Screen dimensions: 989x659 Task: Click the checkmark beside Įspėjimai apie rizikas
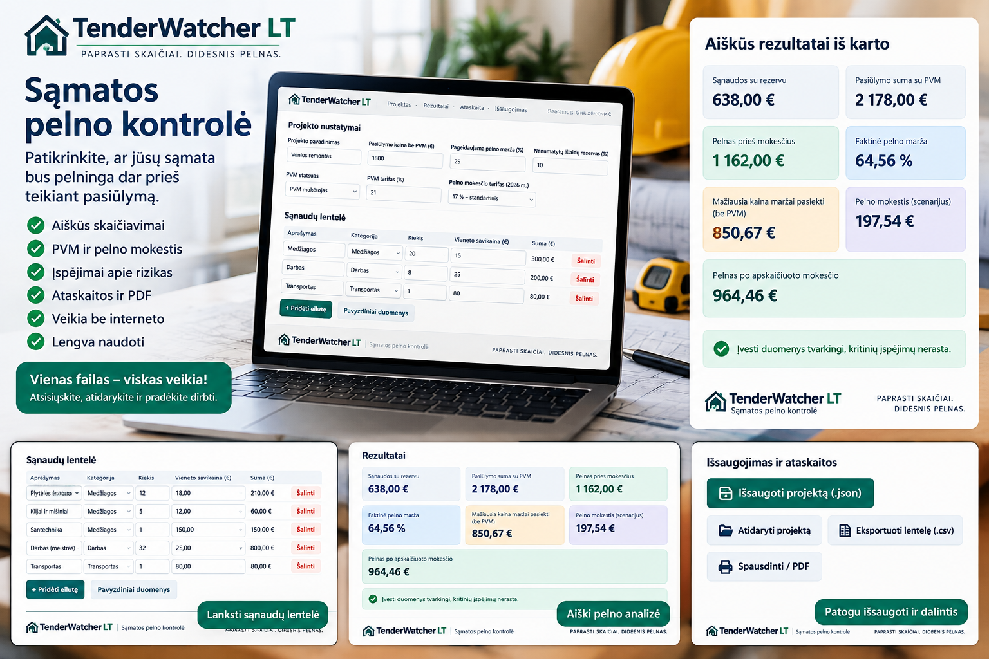click(x=36, y=272)
